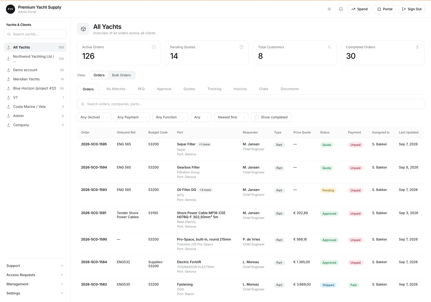The height and width of the screenshot is (302, 431).
Task: Open the Any Payment filter dropdown
Action: pyautogui.click(x=132, y=117)
